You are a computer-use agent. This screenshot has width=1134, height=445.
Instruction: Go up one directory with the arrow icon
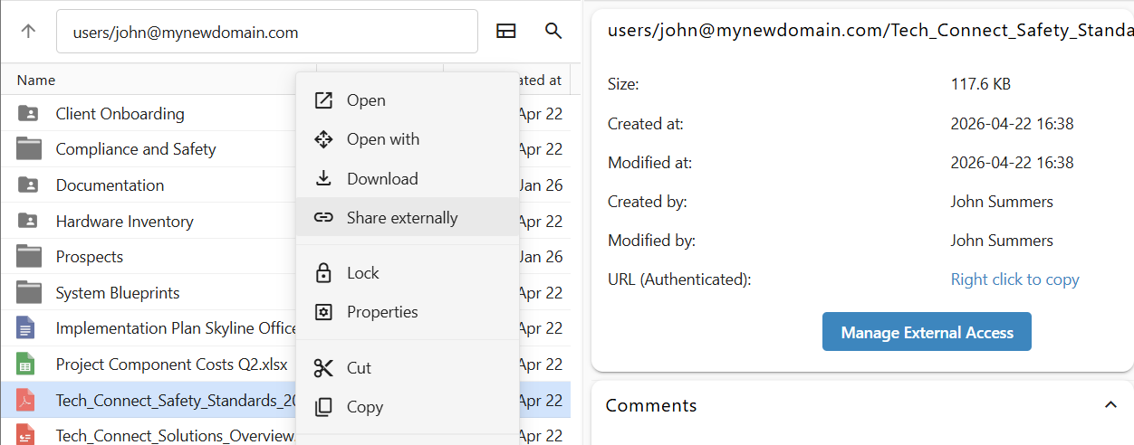[28, 32]
